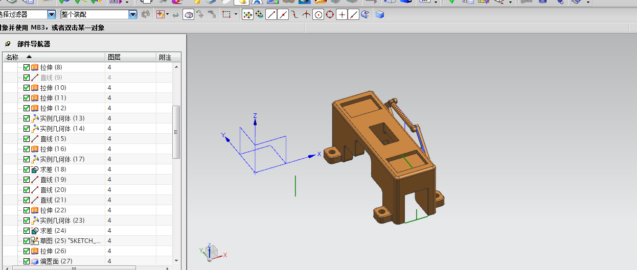Click the deselect all curved arrow icon

coord(176,15)
